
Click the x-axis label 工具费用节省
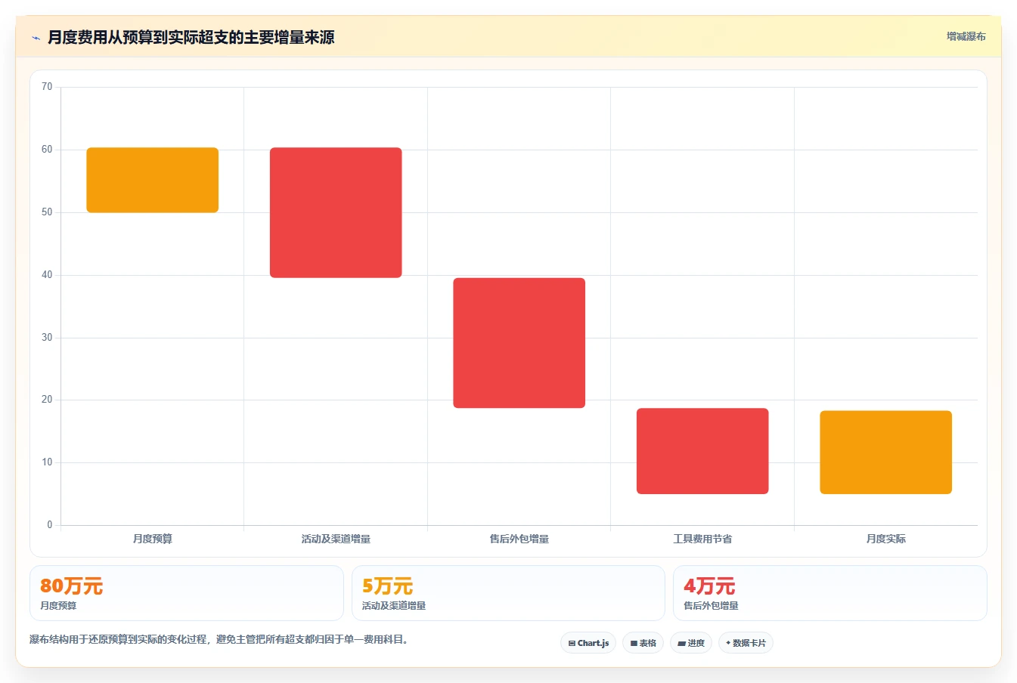coord(702,539)
